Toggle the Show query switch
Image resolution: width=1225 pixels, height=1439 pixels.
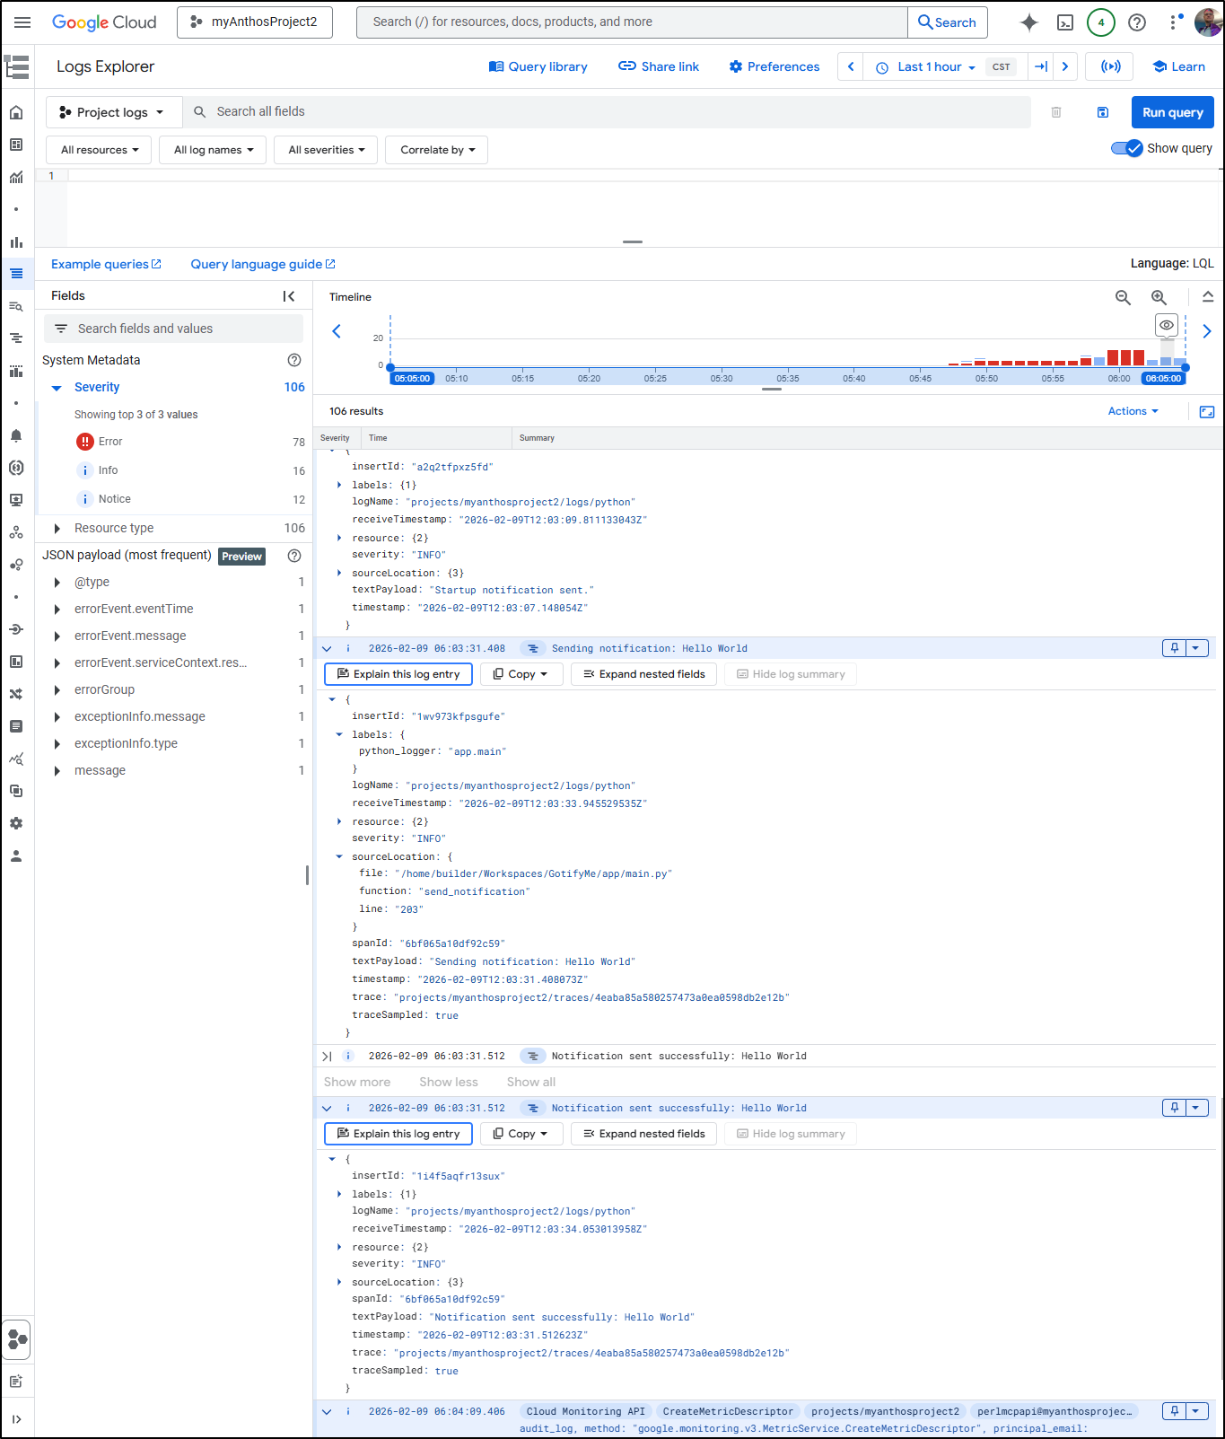(x=1126, y=148)
